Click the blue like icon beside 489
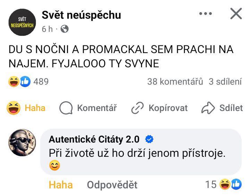 [25, 82]
